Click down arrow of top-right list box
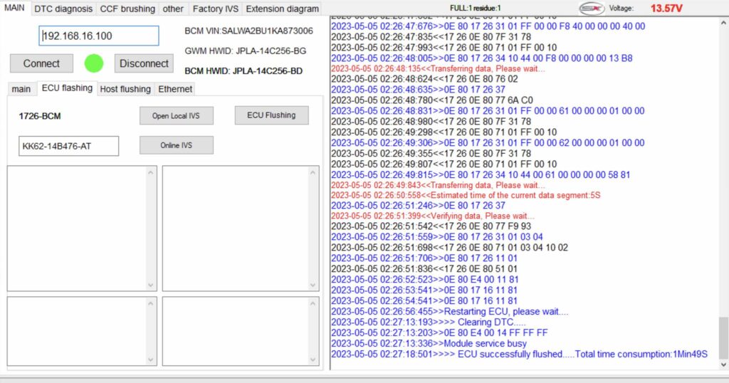This screenshot has height=383, width=729. (x=313, y=285)
